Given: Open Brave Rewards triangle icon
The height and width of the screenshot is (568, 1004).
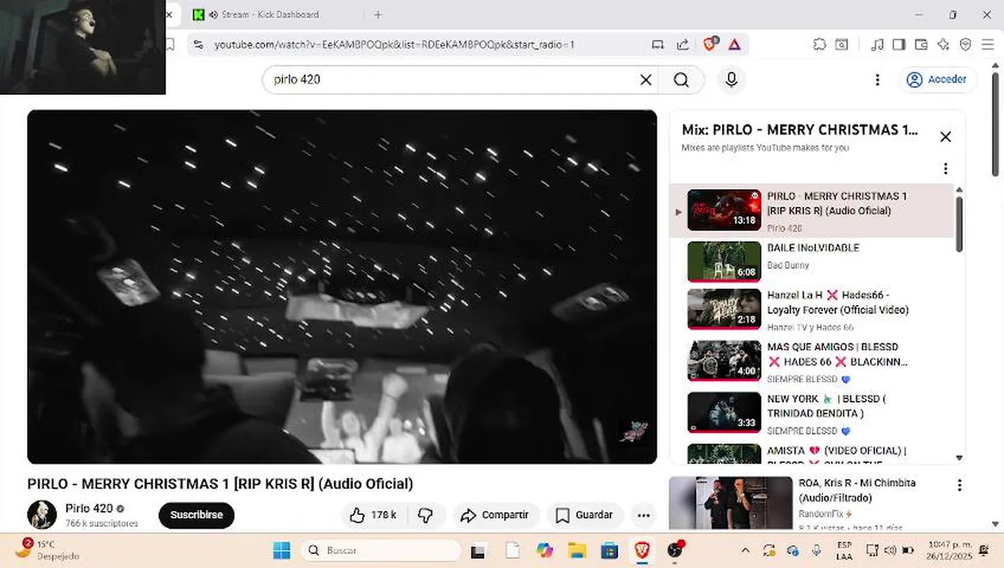Looking at the screenshot, I should click(x=735, y=45).
